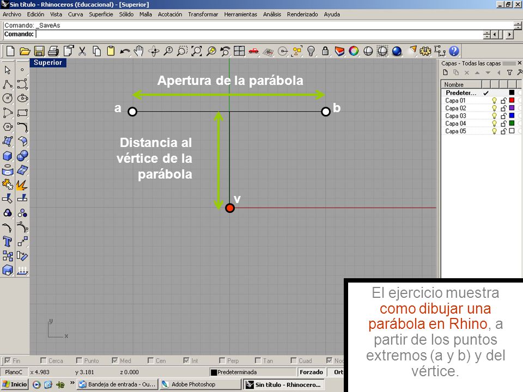Select the blue Box solid tool
Viewport: 523px width, 392px height.
point(7,156)
